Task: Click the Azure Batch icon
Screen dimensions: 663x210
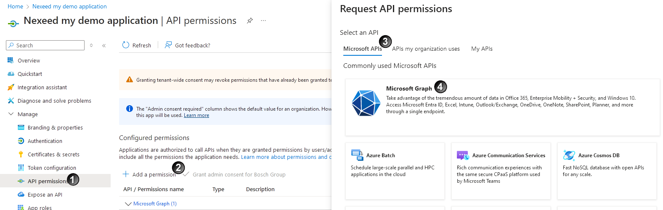Action: tap(357, 155)
